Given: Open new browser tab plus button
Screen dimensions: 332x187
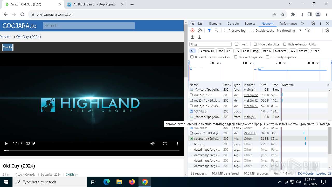Looking at the screenshot, I should 132,4.
